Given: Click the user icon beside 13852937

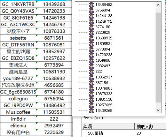Looking at the screenshot, I should (x=91, y=77).
